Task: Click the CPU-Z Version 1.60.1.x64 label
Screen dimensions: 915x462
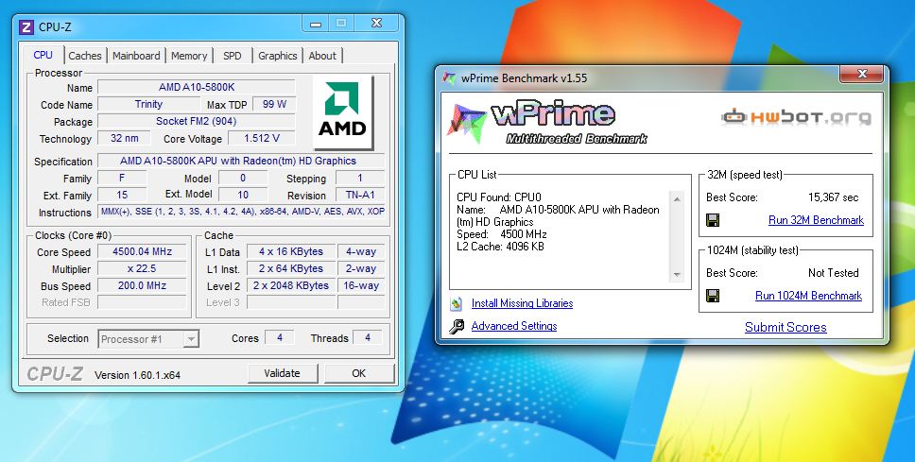Action: (x=138, y=375)
